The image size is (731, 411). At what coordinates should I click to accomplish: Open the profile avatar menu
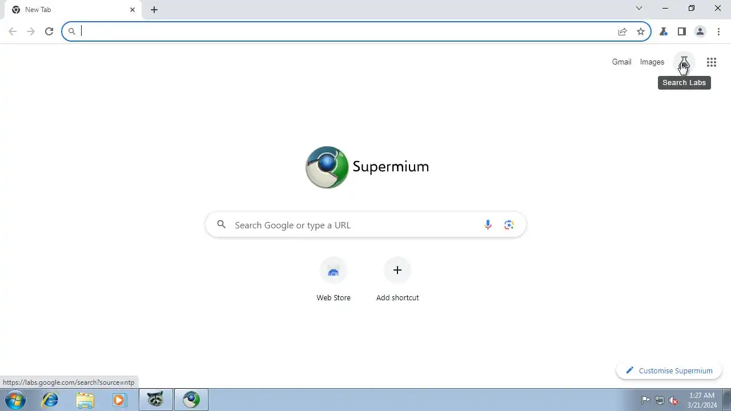[700, 31]
